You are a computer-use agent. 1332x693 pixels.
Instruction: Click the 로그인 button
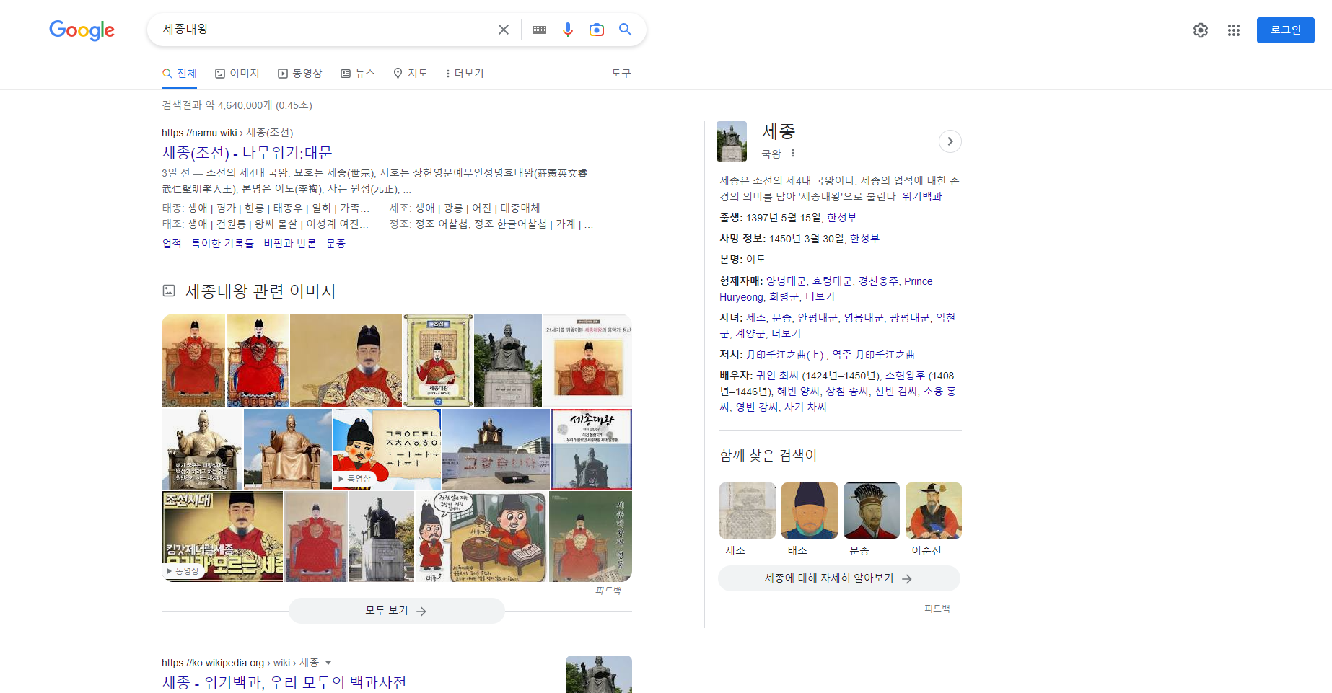click(1286, 30)
